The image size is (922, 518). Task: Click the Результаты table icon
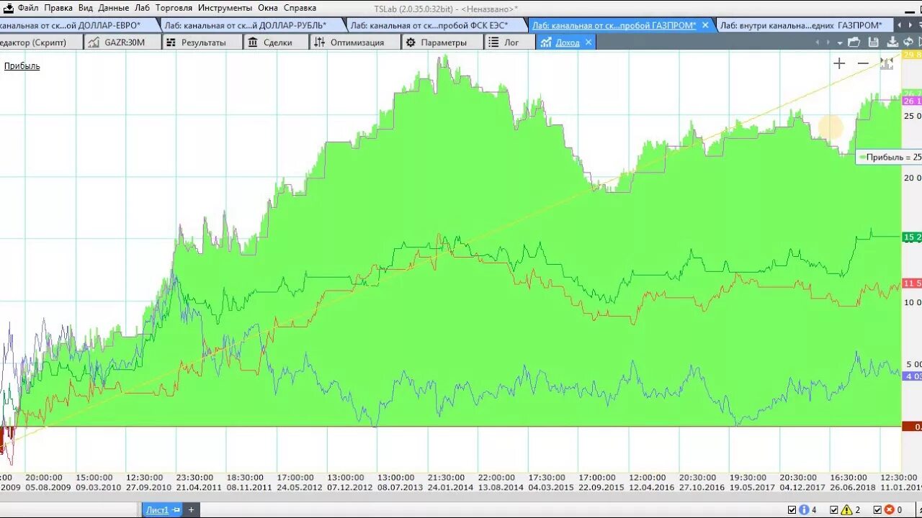[171, 42]
